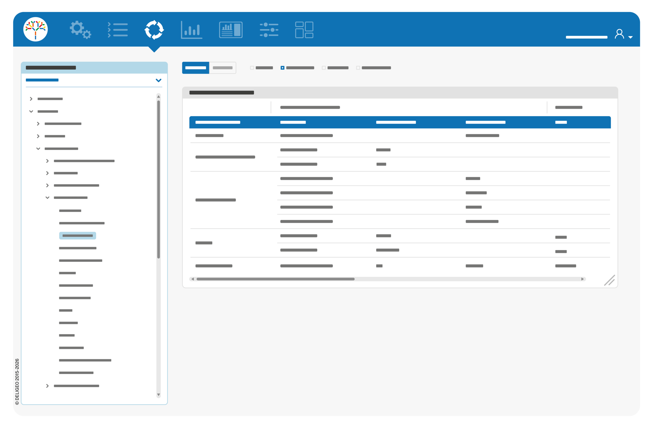The height and width of the screenshot is (427, 654).
Task: Open the blue chevron dropdown in side panel
Action: (159, 80)
